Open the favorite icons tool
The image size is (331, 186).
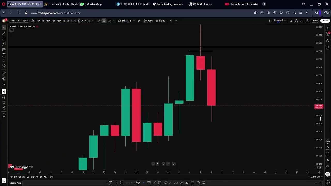(4, 66)
